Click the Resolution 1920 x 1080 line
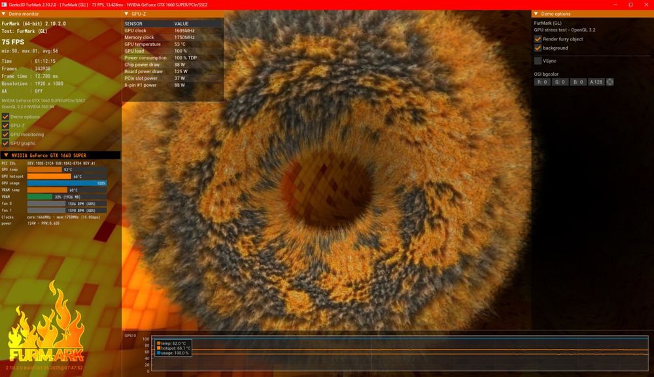This screenshot has width=654, height=377. [x=33, y=84]
